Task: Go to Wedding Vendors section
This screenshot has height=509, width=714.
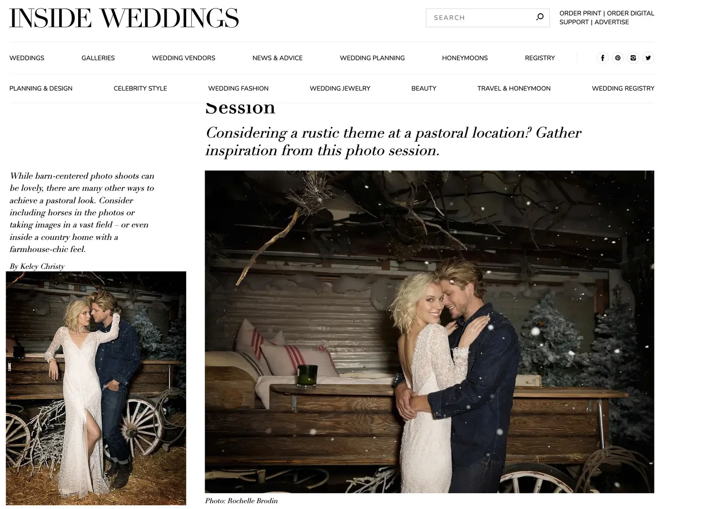Action: [x=184, y=58]
